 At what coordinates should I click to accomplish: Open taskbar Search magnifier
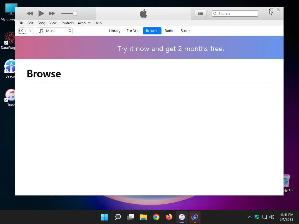point(118,217)
